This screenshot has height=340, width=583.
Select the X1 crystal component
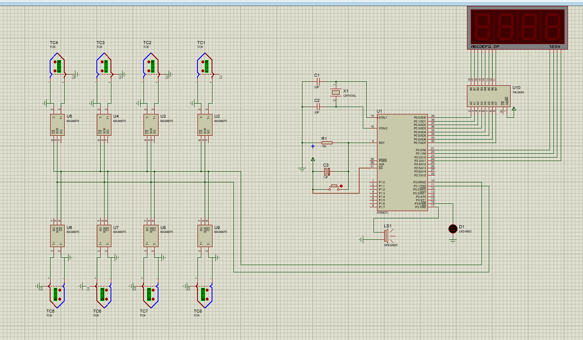(336, 92)
